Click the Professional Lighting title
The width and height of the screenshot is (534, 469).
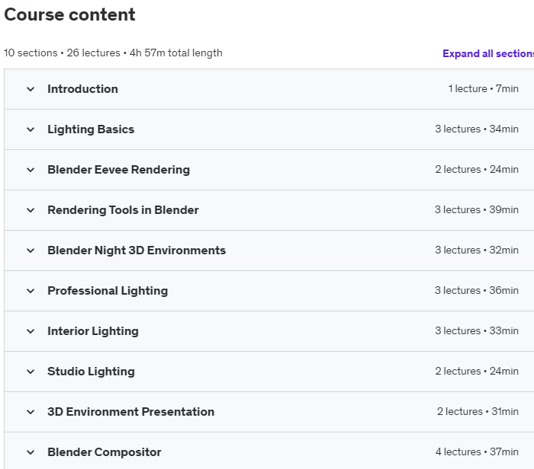pos(108,291)
